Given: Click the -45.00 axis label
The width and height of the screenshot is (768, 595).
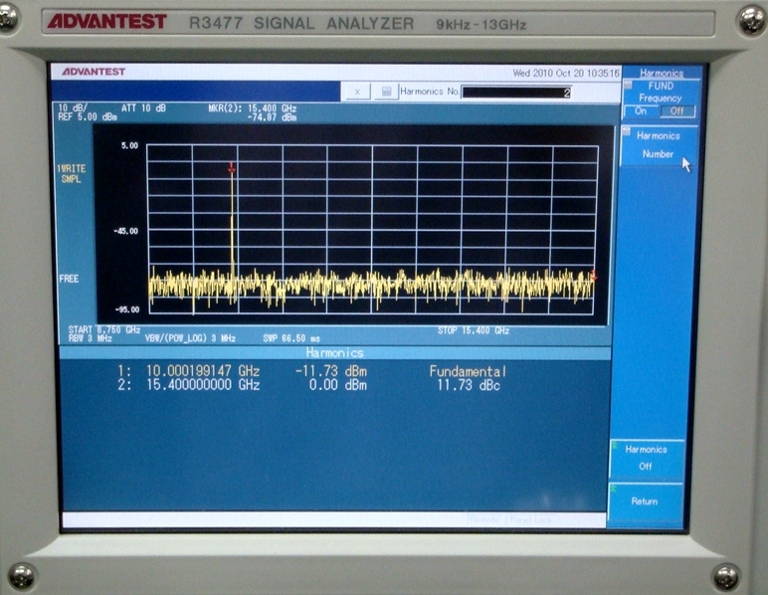Looking at the screenshot, I should (126, 231).
